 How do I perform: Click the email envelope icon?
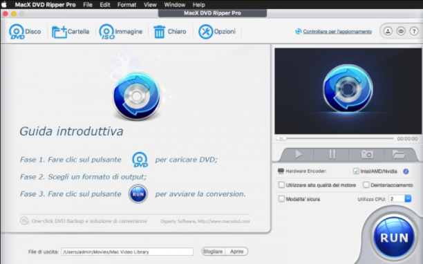coord(401,31)
